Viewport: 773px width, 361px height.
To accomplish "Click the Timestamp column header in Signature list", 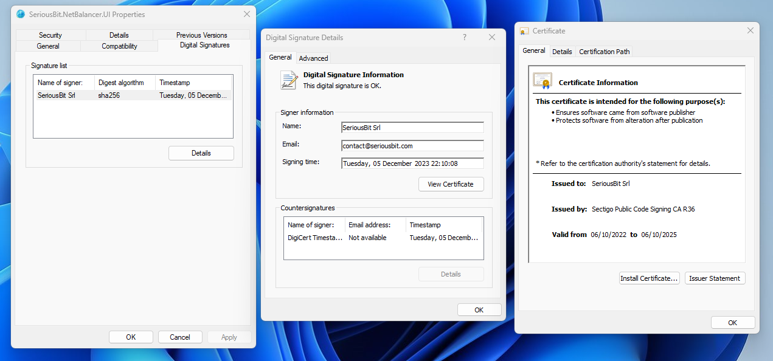I will tap(193, 83).
